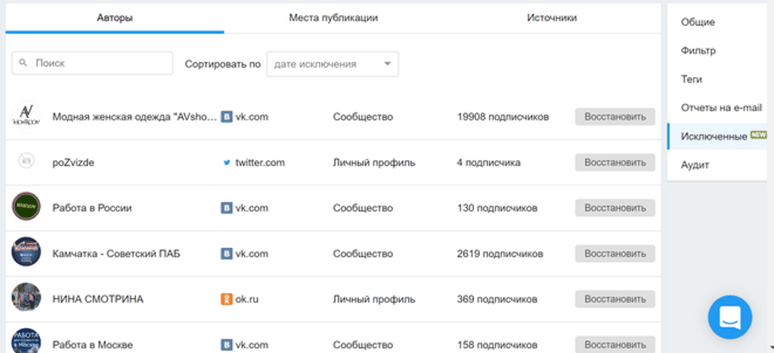Viewport: 774px width, 353px height.
Task: Restore Камчатка - Советский ПАБ
Action: [x=615, y=253]
